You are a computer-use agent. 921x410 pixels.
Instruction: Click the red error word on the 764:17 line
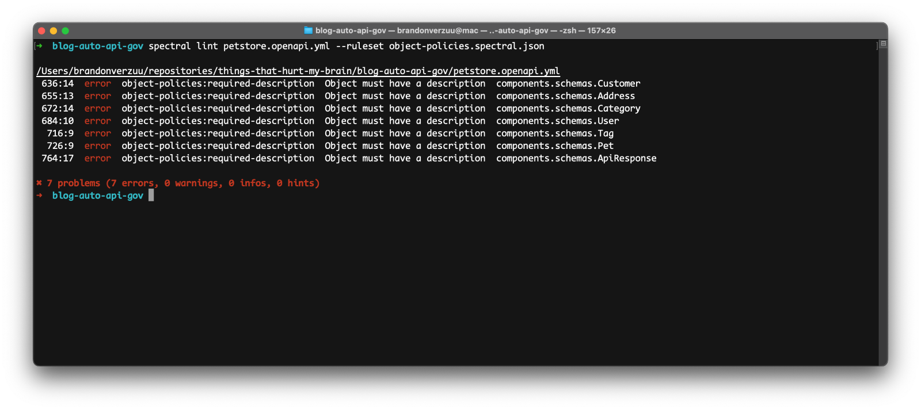98,159
